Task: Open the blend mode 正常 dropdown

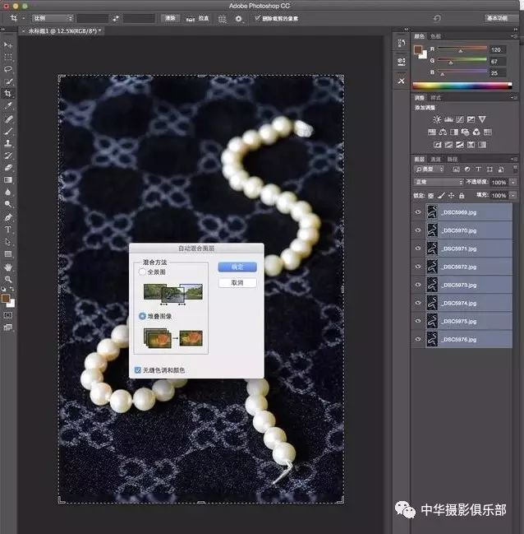Action: [439, 182]
